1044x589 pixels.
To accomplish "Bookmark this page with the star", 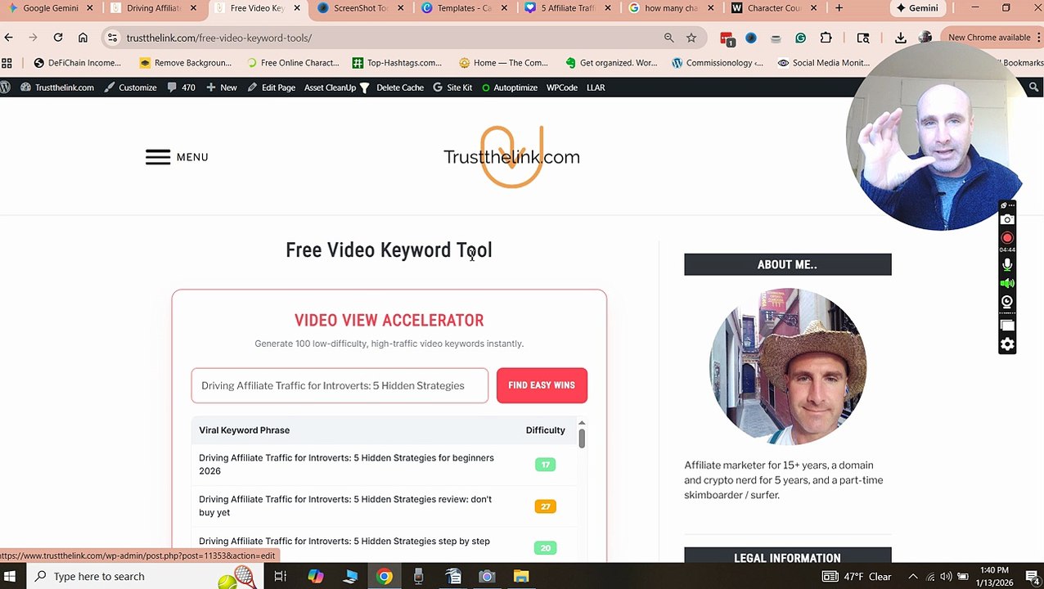I will point(691,38).
